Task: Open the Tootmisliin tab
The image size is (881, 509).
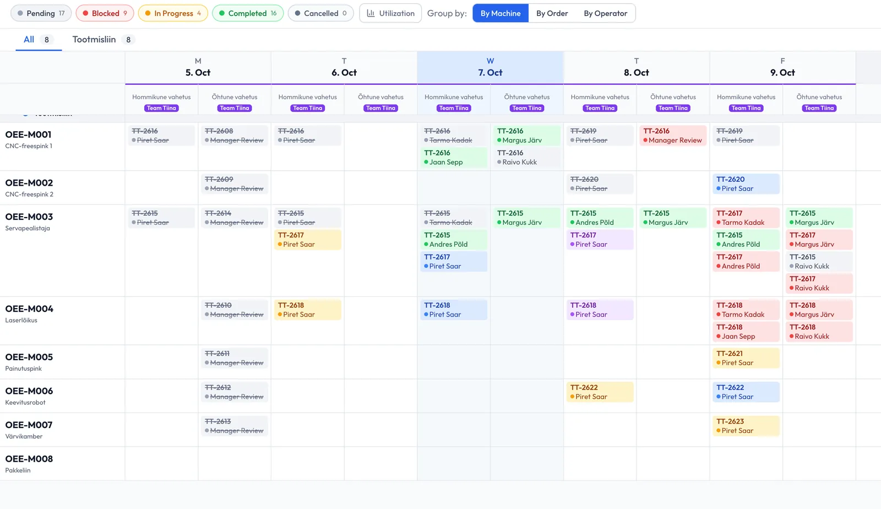Action: coord(104,40)
